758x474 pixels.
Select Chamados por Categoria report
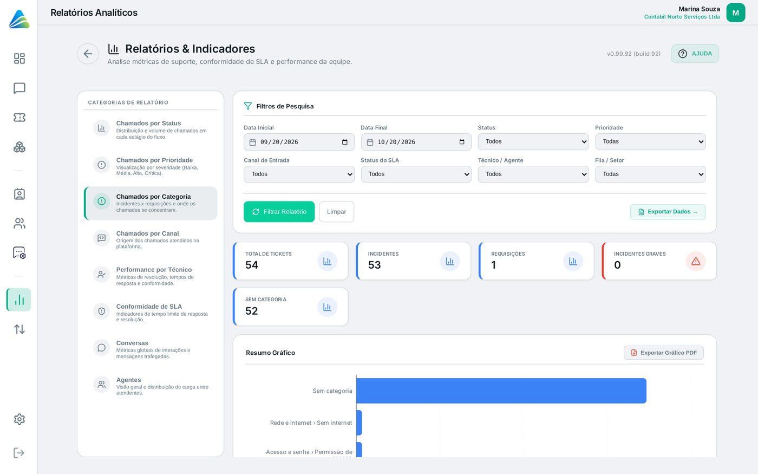[151, 203]
